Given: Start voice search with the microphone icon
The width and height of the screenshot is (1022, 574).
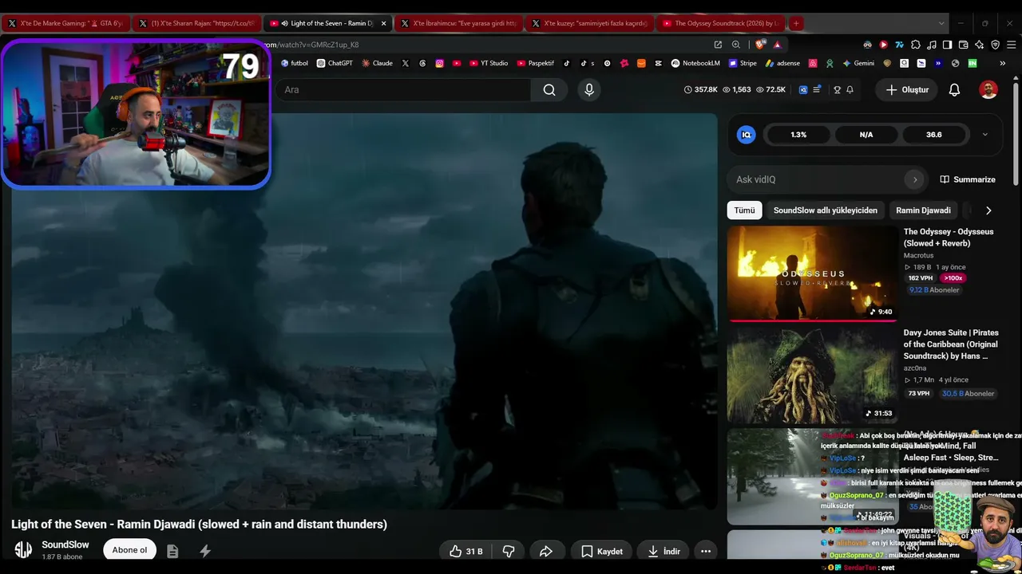Looking at the screenshot, I should [x=589, y=90].
